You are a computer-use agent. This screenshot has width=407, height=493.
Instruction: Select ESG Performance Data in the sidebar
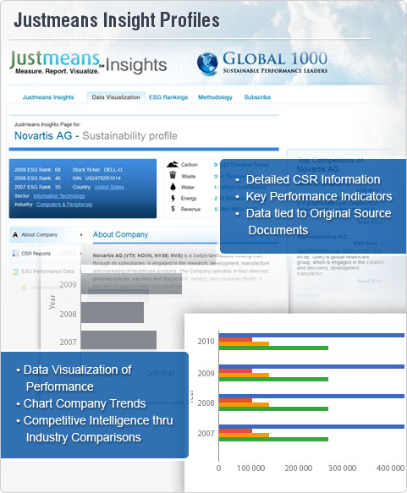point(48,271)
